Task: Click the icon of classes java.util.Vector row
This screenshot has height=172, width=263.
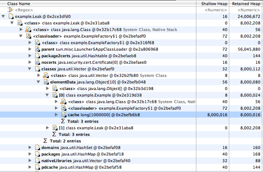Action: (37, 69)
